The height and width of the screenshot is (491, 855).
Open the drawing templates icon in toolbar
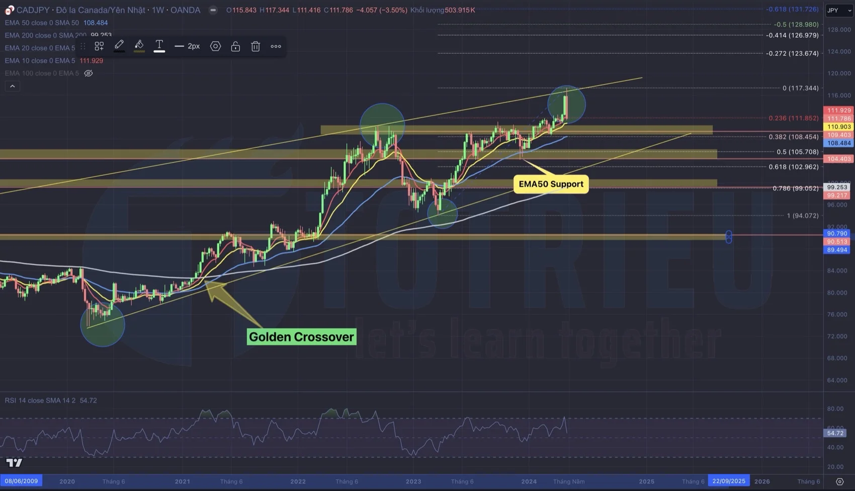tap(99, 46)
